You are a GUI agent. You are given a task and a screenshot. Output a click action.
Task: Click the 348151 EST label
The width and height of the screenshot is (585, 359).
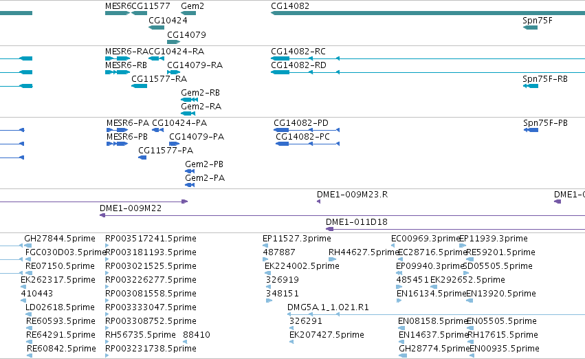click(283, 294)
